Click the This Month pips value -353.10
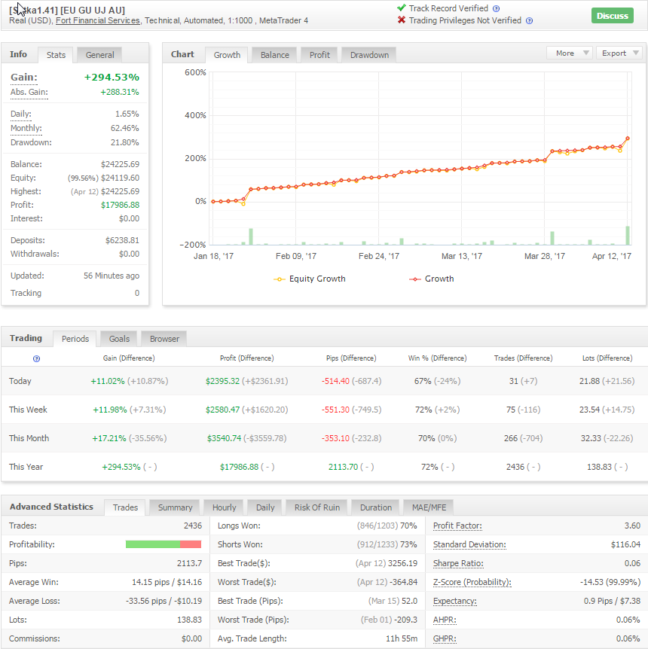Viewport: 648px width, 649px height. tap(335, 438)
